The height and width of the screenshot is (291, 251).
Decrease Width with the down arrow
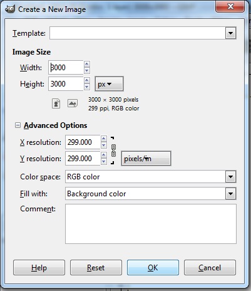click(x=87, y=70)
